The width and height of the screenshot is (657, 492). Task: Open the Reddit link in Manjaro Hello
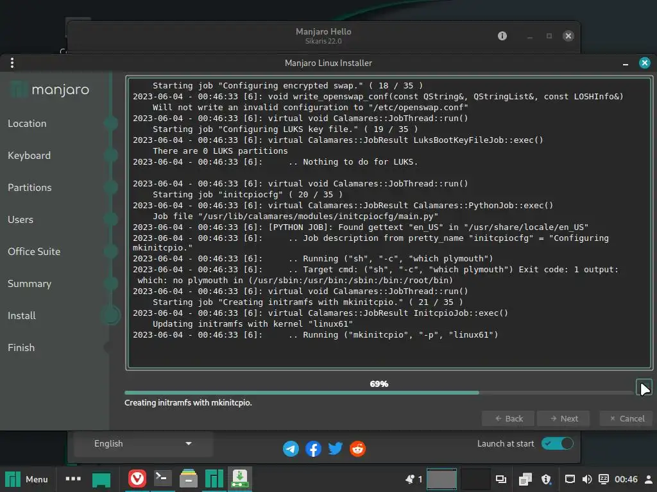coord(358,448)
